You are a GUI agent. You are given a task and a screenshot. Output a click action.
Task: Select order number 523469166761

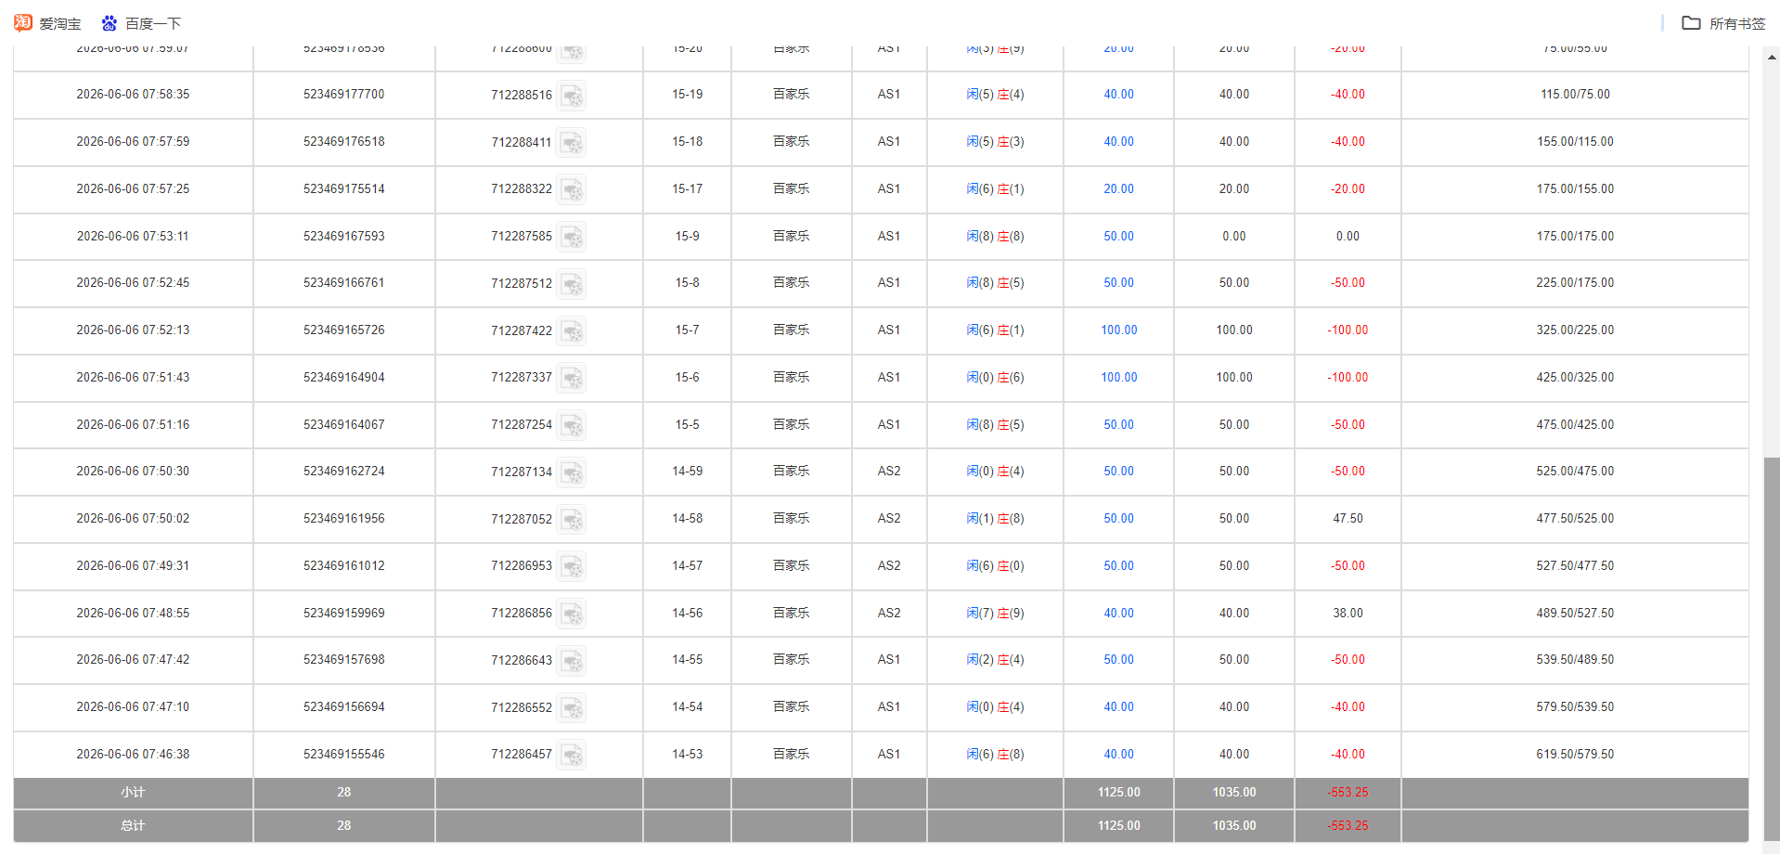tap(343, 283)
